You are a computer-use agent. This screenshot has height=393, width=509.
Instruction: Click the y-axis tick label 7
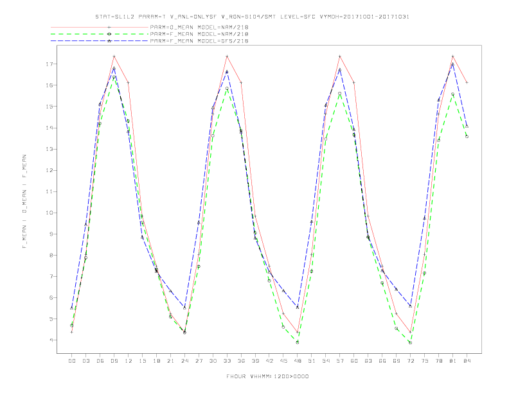click(x=51, y=277)
